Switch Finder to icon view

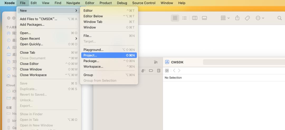tap(175, 18)
